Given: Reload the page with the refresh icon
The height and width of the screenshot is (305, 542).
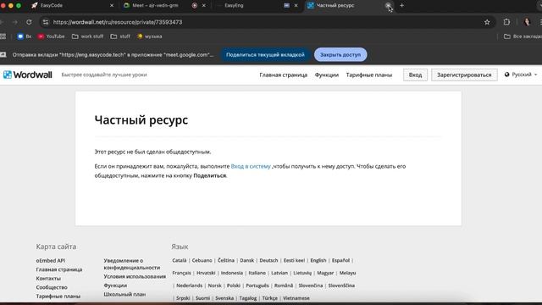Looking at the screenshot, I should click(29, 22).
